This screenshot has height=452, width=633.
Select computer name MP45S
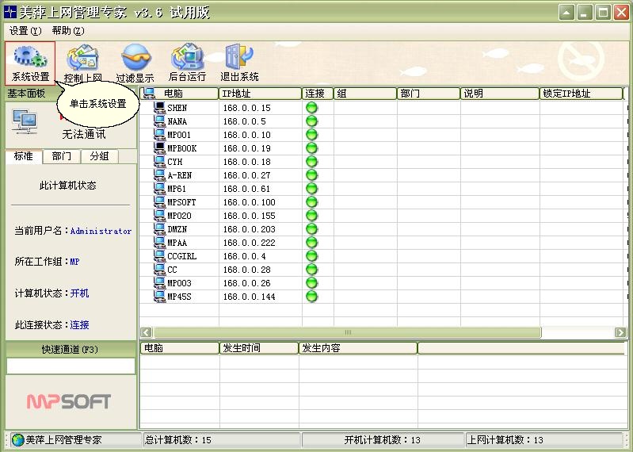point(179,297)
